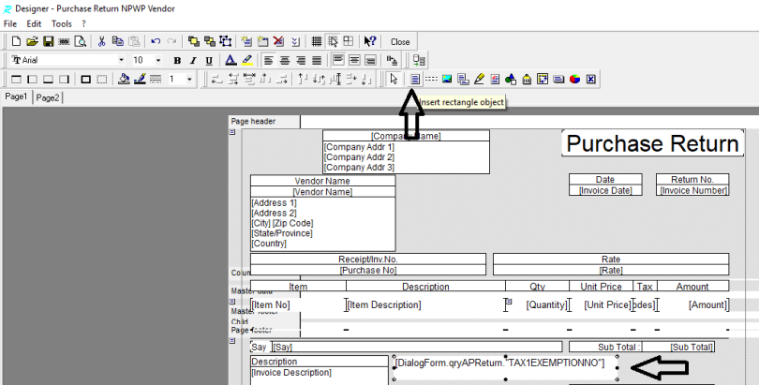759x385 pixels.
Task: Toggle Bold text formatting
Action: [177, 60]
